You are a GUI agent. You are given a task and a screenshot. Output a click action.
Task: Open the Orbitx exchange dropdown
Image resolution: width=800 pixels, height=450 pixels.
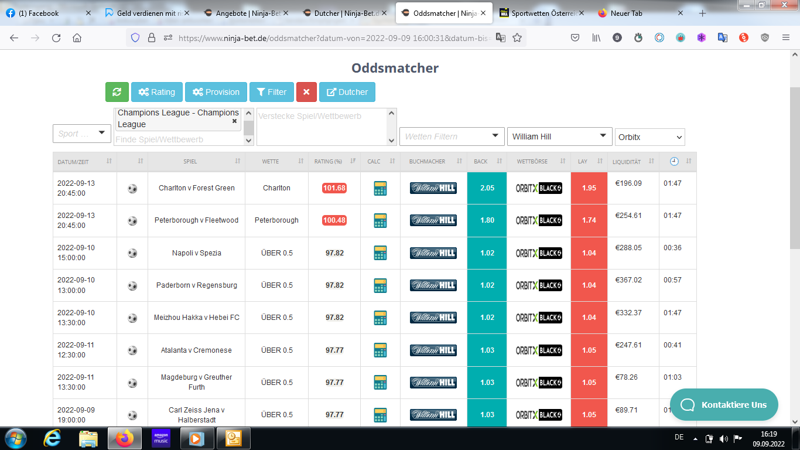[x=650, y=137]
